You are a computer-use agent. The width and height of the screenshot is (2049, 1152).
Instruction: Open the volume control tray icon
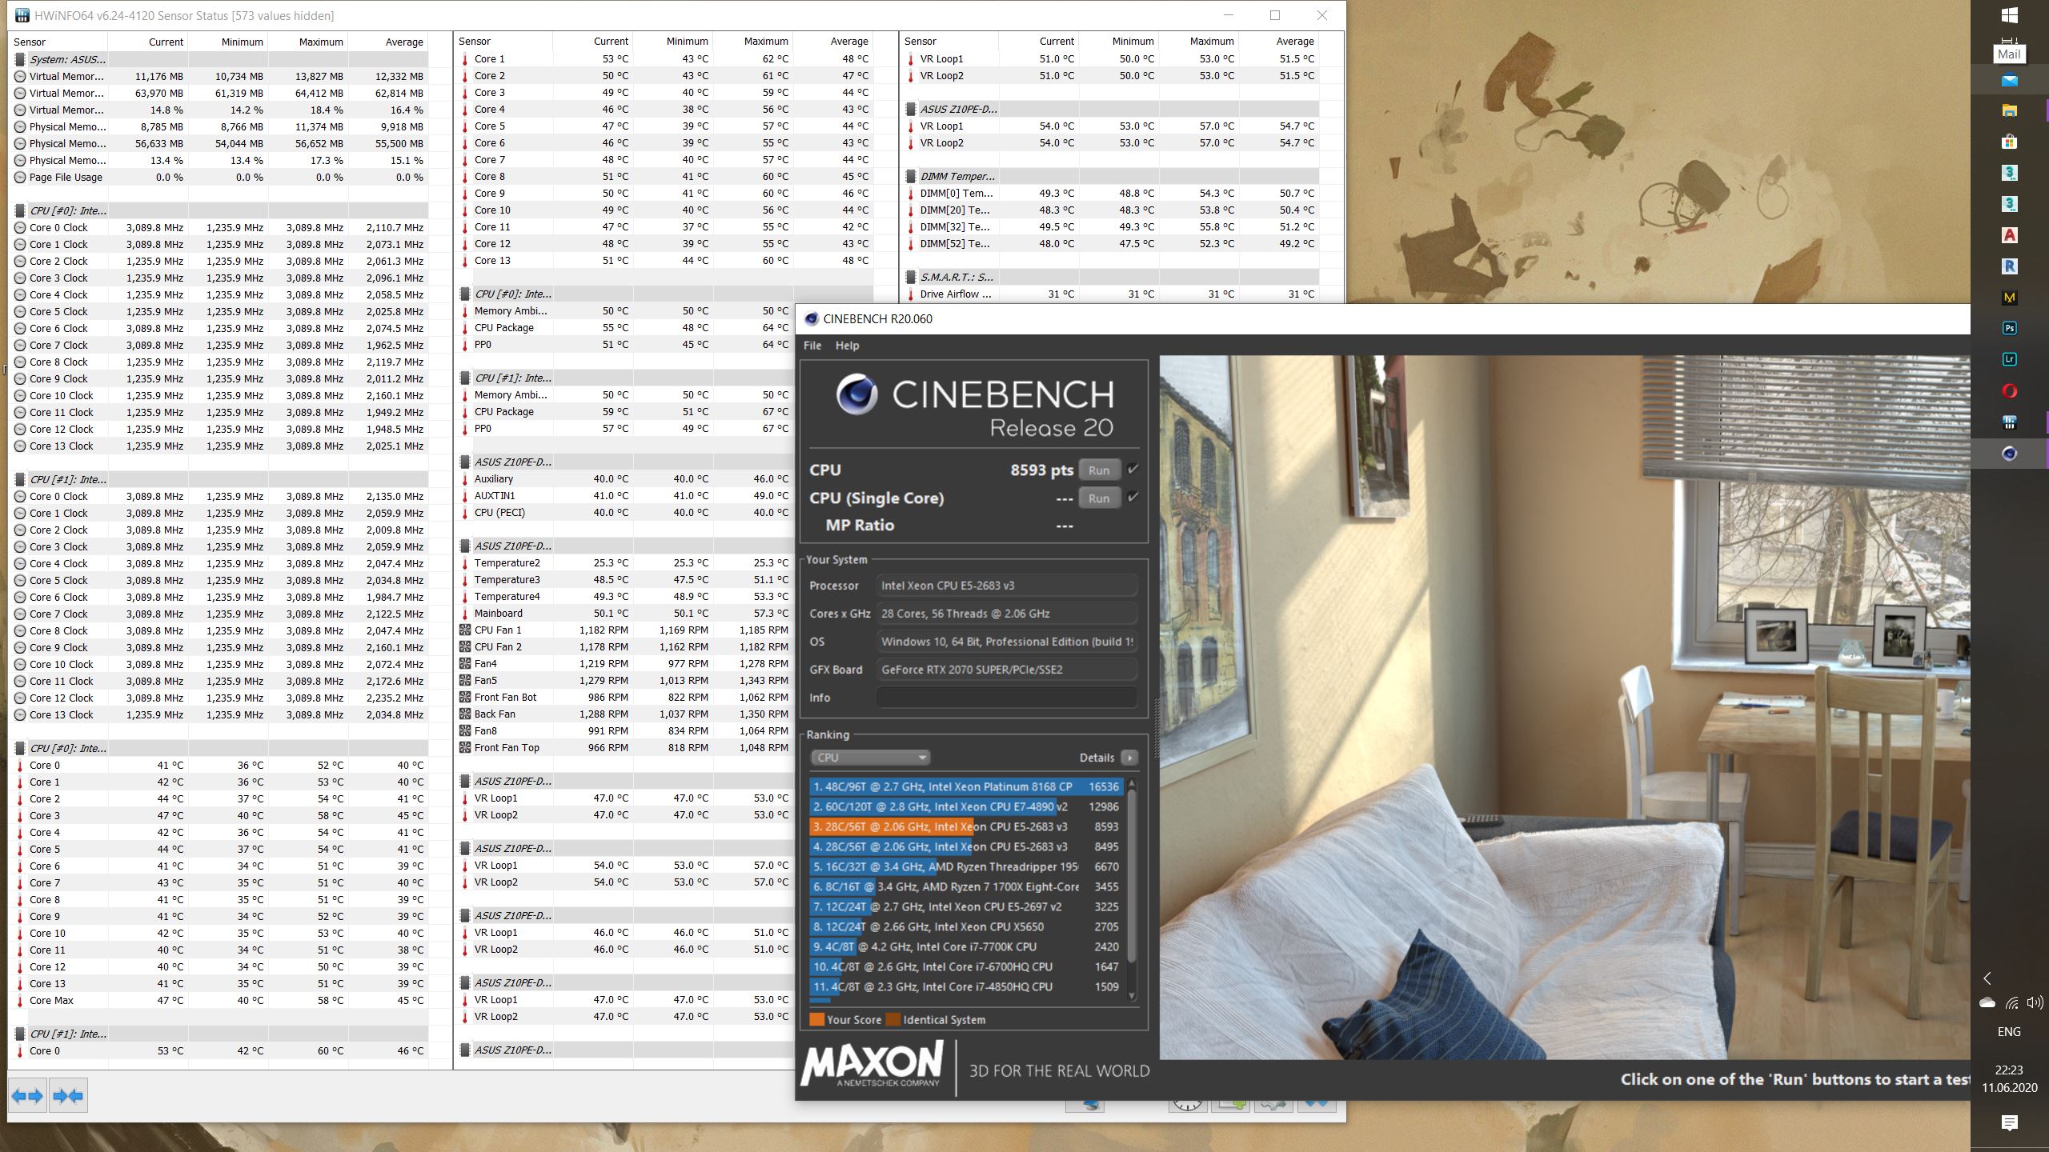(2035, 1002)
